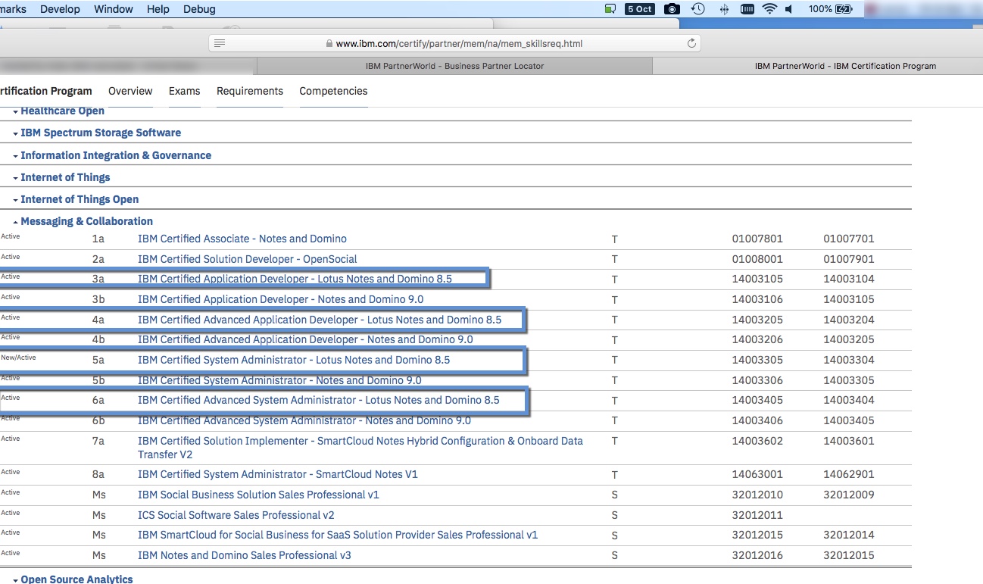Click the battery status icon
The image size is (983, 584).
844,9
